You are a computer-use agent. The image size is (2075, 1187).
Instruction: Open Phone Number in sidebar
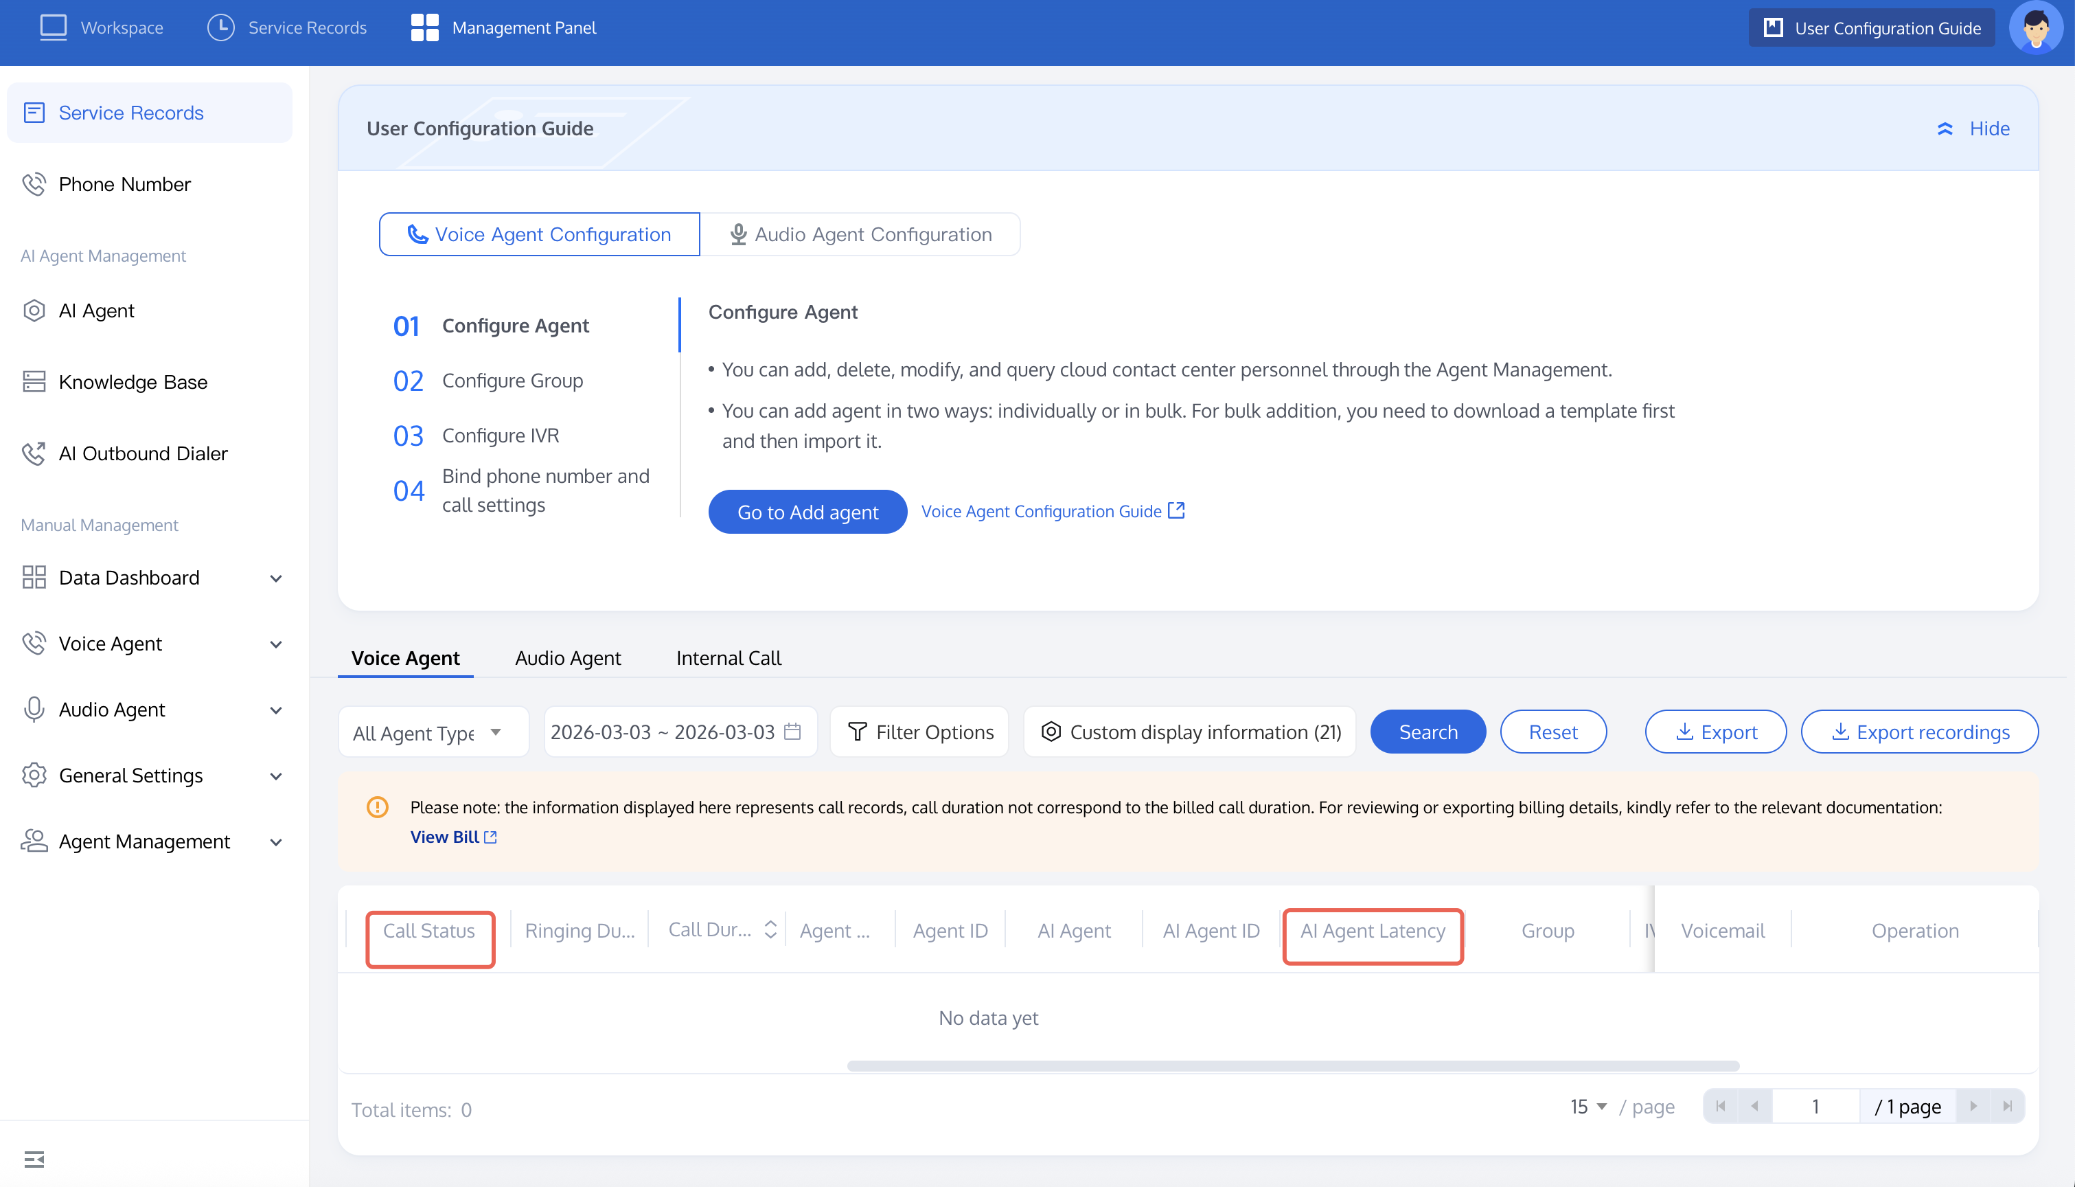click(125, 184)
